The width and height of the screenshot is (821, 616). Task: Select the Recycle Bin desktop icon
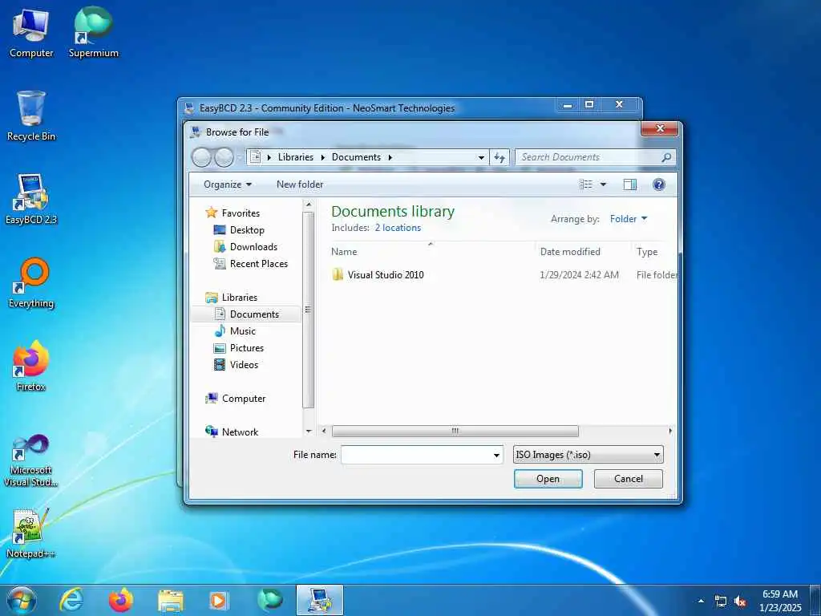click(31, 115)
